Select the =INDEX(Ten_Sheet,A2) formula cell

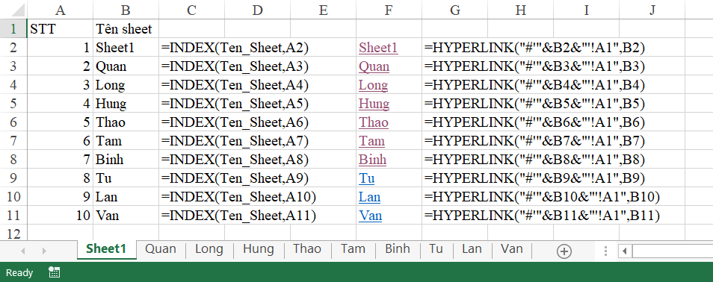(235, 48)
